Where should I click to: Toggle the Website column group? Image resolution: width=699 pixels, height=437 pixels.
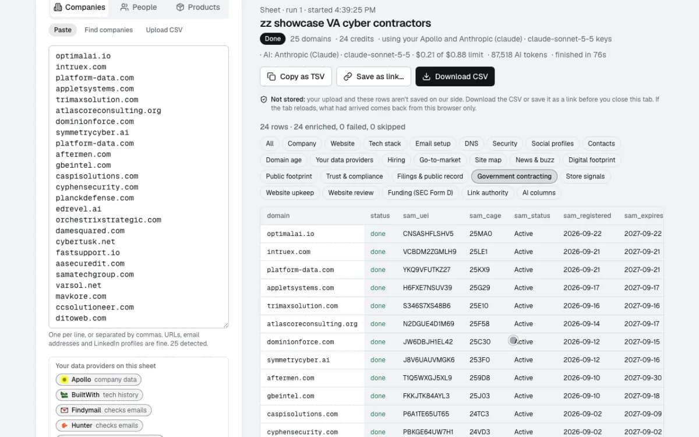coord(343,143)
